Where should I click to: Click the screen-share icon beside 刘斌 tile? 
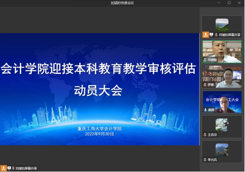tap(211, 34)
